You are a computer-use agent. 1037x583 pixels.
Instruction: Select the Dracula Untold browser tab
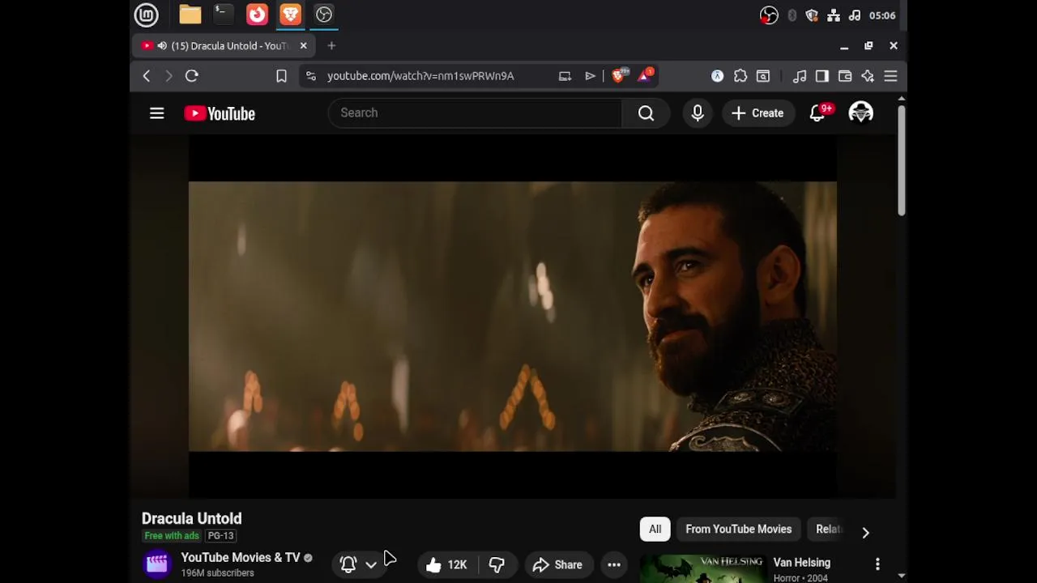coord(224,46)
